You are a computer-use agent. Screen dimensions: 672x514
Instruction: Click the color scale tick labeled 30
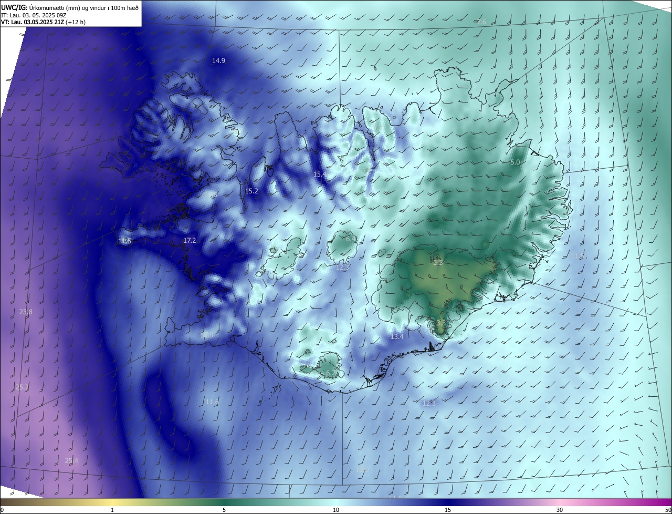[x=560, y=510]
